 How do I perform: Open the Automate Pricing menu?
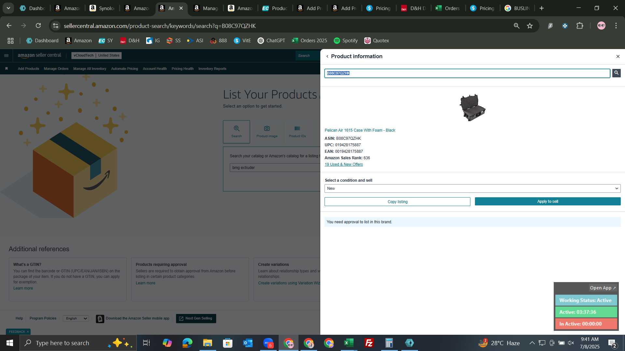[x=124, y=69]
